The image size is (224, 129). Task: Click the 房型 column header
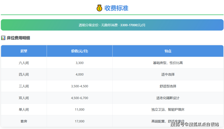coord(24,51)
